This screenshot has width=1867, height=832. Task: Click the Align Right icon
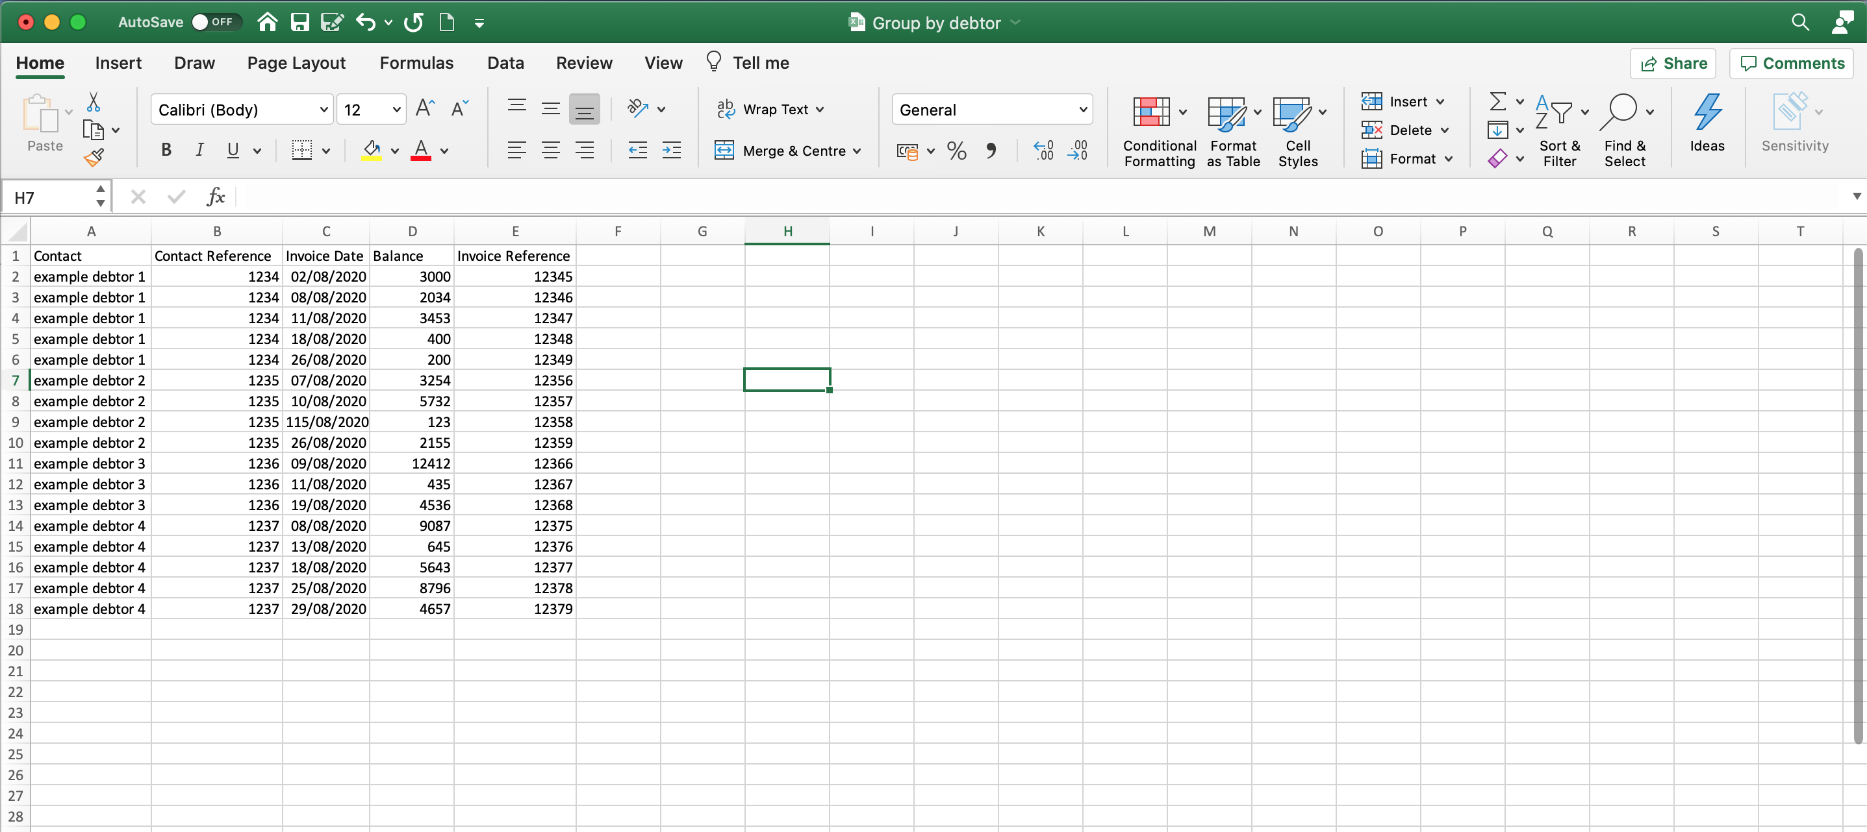(x=584, y=150)
